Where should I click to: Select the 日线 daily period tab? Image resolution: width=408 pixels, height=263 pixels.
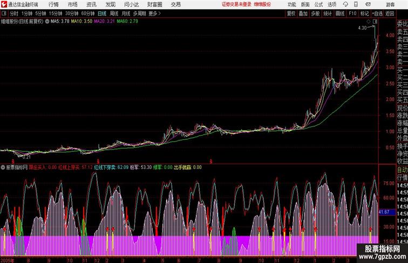tap(102, 14)
